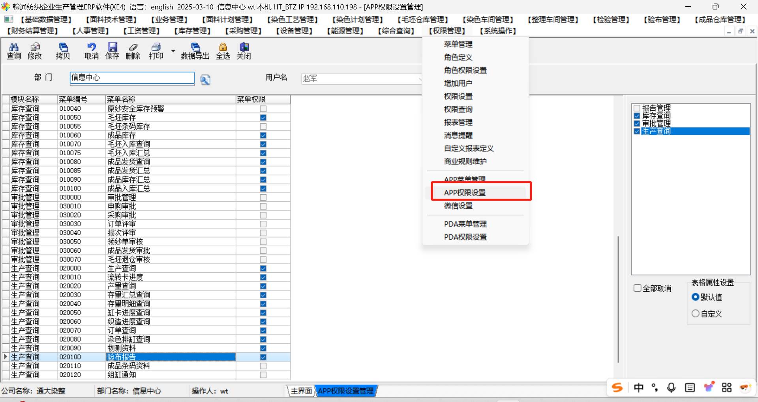Screen dimensions: 758x402
Task: Restore the inner MDI child window
Action: point(741,31)
